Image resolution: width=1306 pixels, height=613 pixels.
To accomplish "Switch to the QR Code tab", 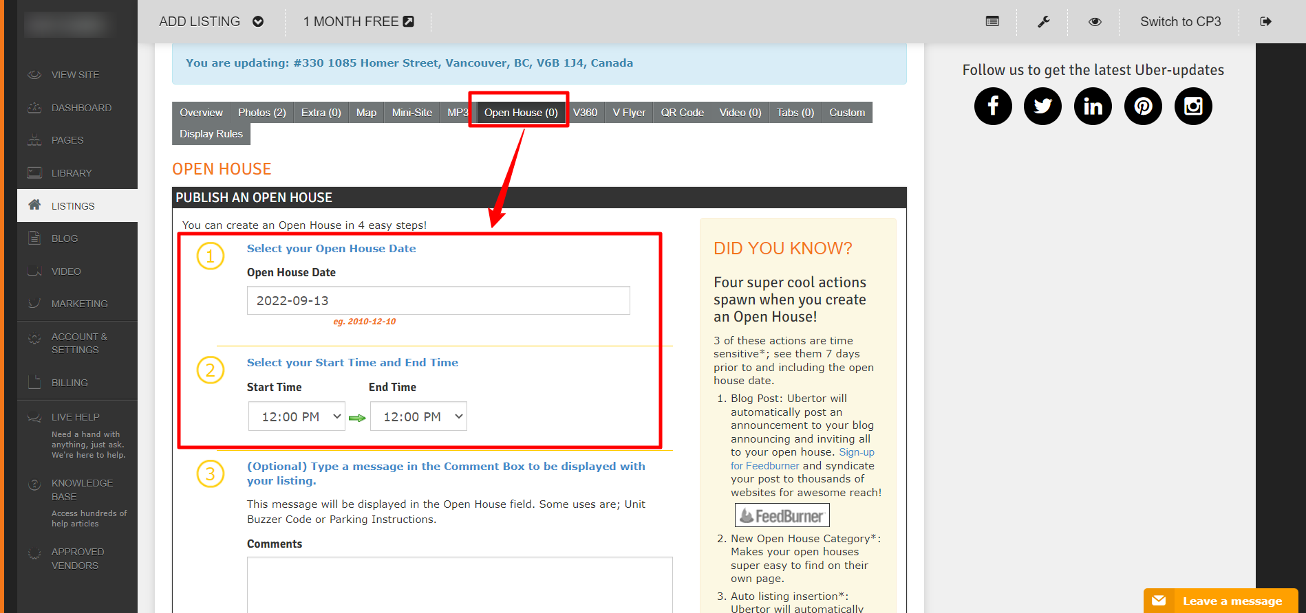I will click(x=683, y=113).
